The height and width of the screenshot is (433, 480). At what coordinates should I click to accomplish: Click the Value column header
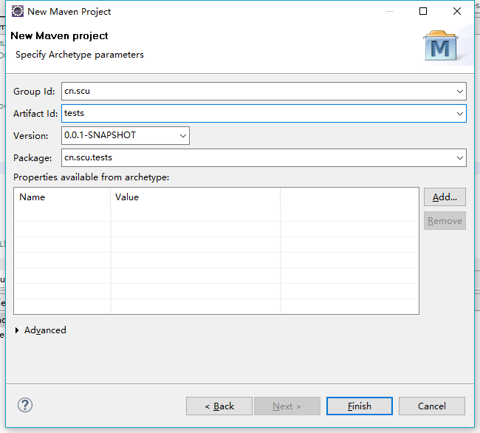[196, 197]
